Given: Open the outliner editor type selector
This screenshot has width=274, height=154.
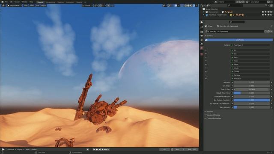Looking at the screenshot, I should tap(203, 6).
